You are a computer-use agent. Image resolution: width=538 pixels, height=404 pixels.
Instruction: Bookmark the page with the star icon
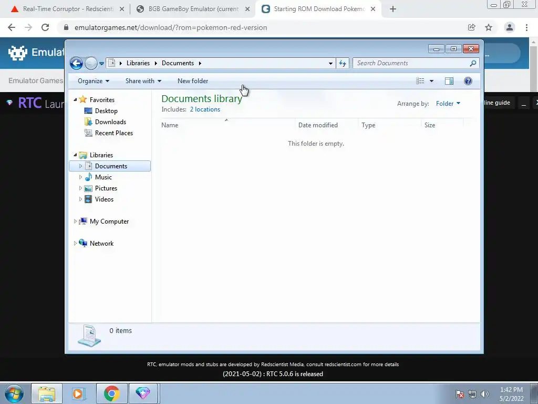tap(489, 27)
